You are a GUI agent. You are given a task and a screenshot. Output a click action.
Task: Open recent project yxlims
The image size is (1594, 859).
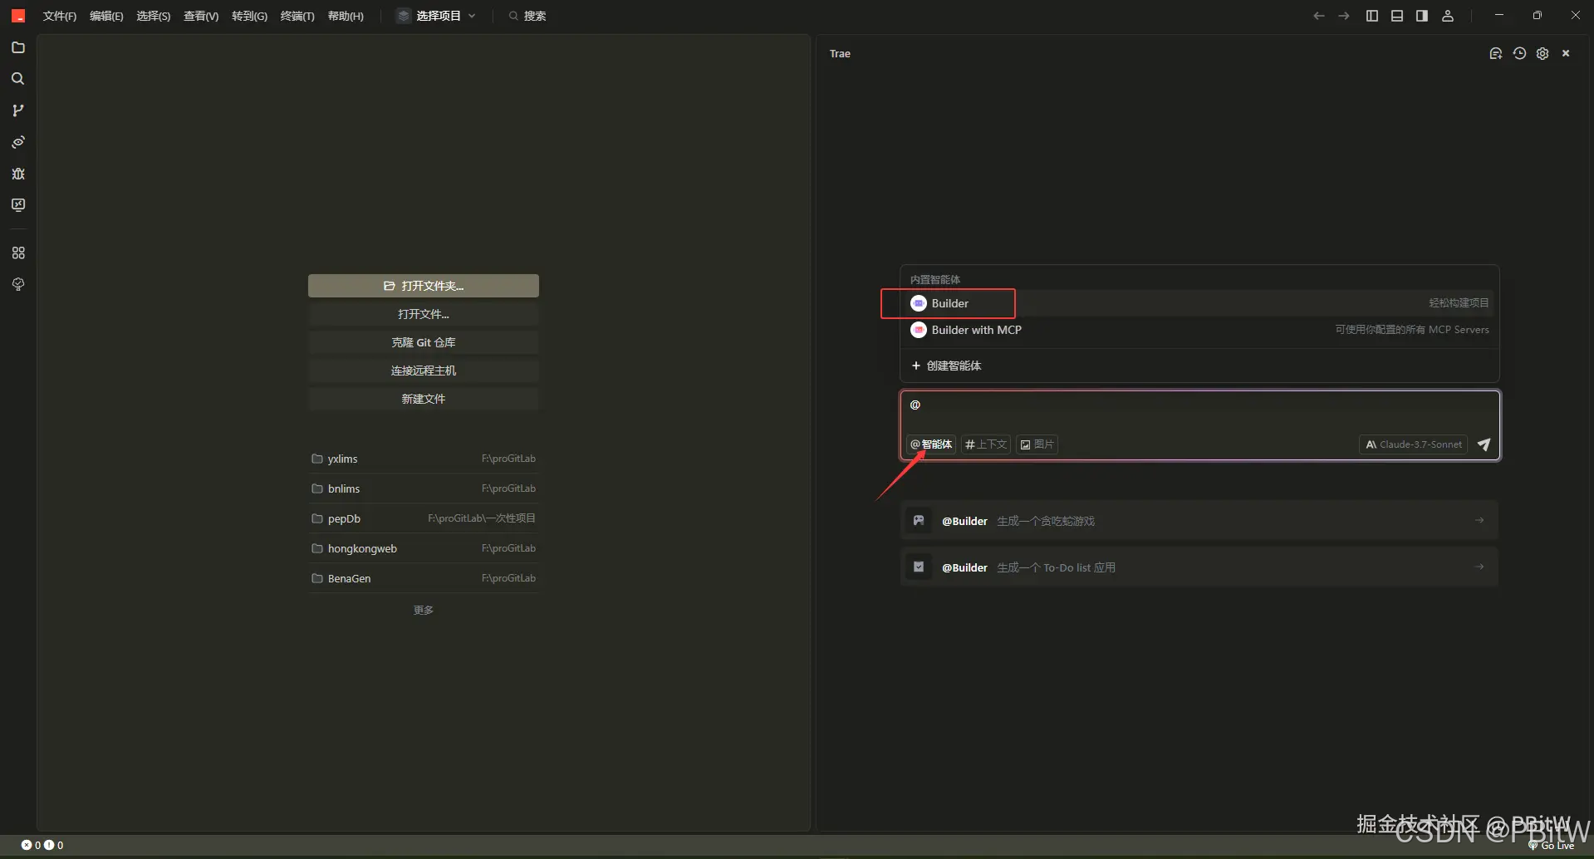tap(424, 459)
